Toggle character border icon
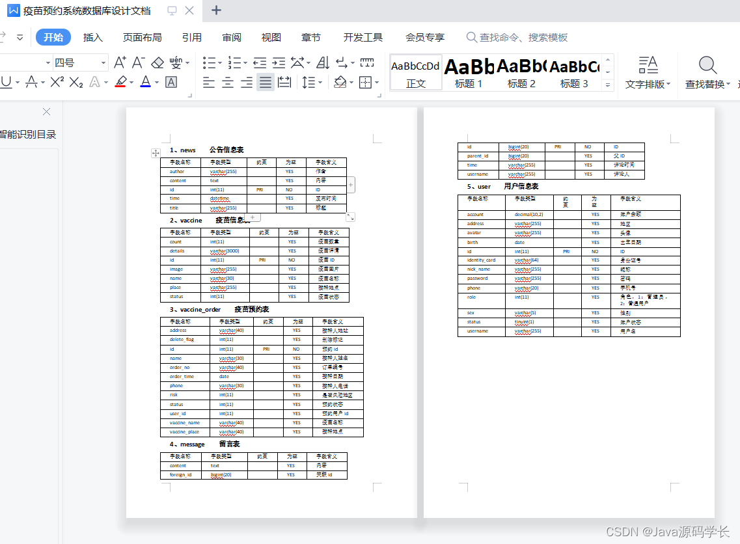This screenshot has height=544, width=740. tap(171, 82)
